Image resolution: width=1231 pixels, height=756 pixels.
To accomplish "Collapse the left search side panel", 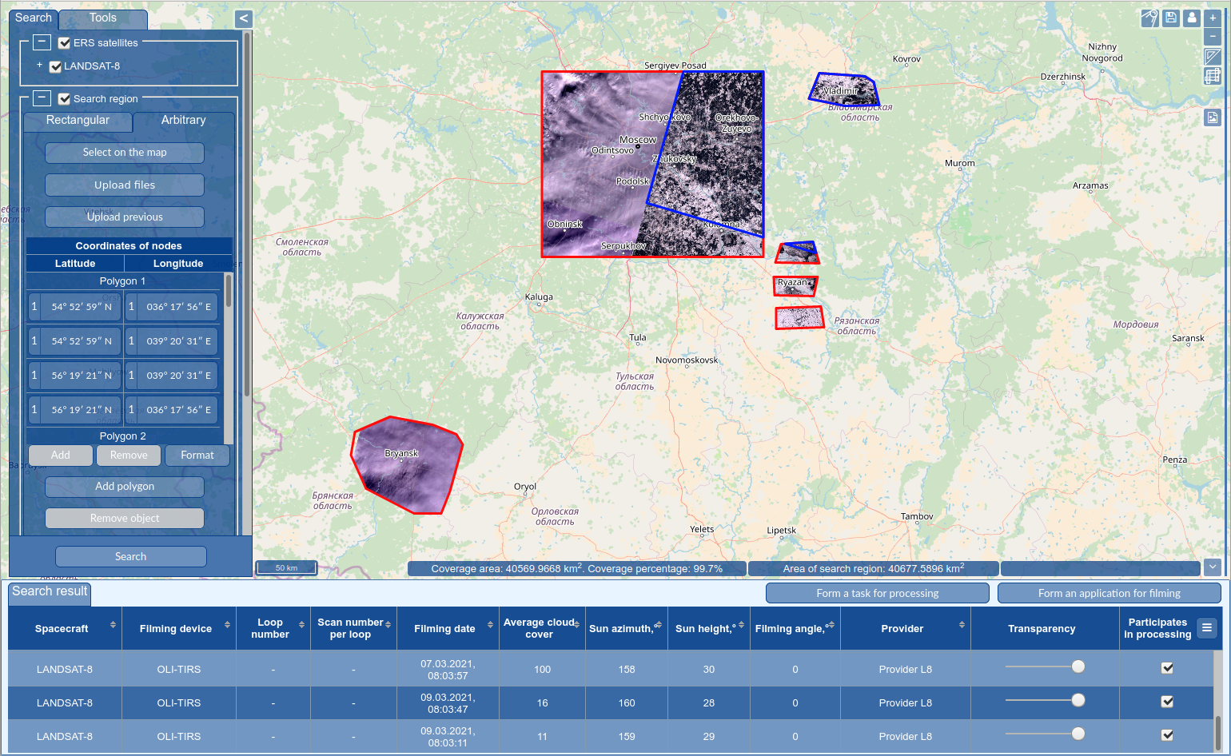I will pyautogui.click(x=244, y=18).
